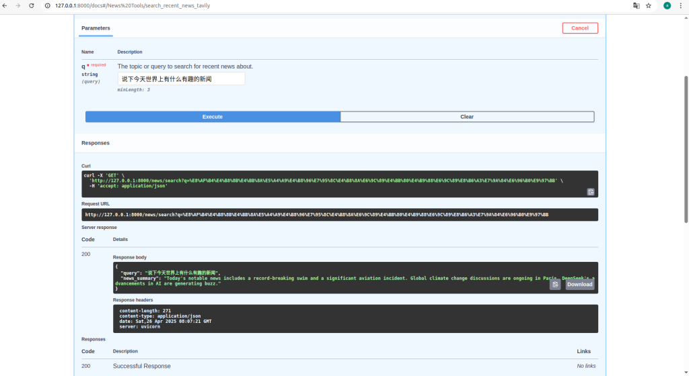Viewport: 689px width, 376px height.
Task: Open the Google Translate page icon
Action: click(637, 5)
